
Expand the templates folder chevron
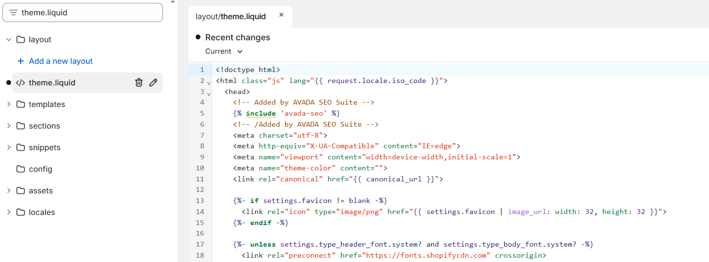click(8, 104)
